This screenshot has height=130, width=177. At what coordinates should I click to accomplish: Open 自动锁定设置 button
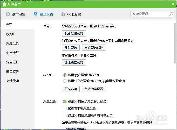[x=94, y=89]
